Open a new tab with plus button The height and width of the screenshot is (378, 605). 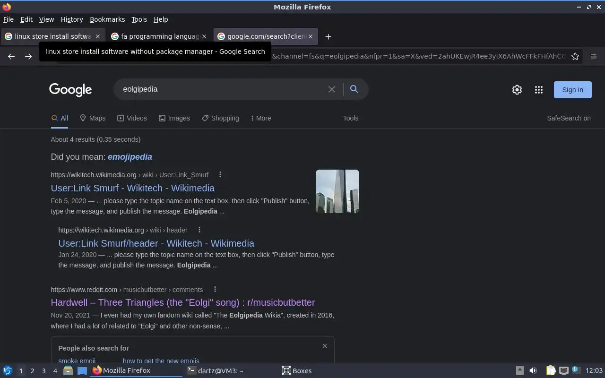click(x=328, y=36)
